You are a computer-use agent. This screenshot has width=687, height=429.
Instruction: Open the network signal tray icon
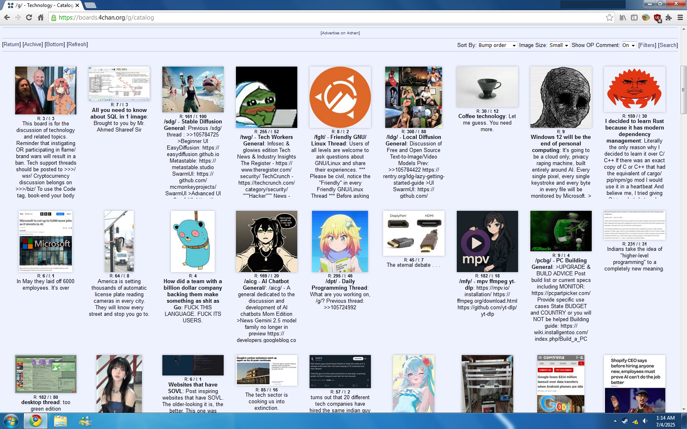635,421
